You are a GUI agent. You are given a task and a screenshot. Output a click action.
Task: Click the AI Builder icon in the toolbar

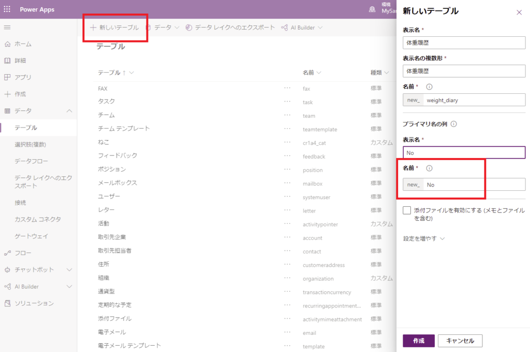(x=285, y=27)
